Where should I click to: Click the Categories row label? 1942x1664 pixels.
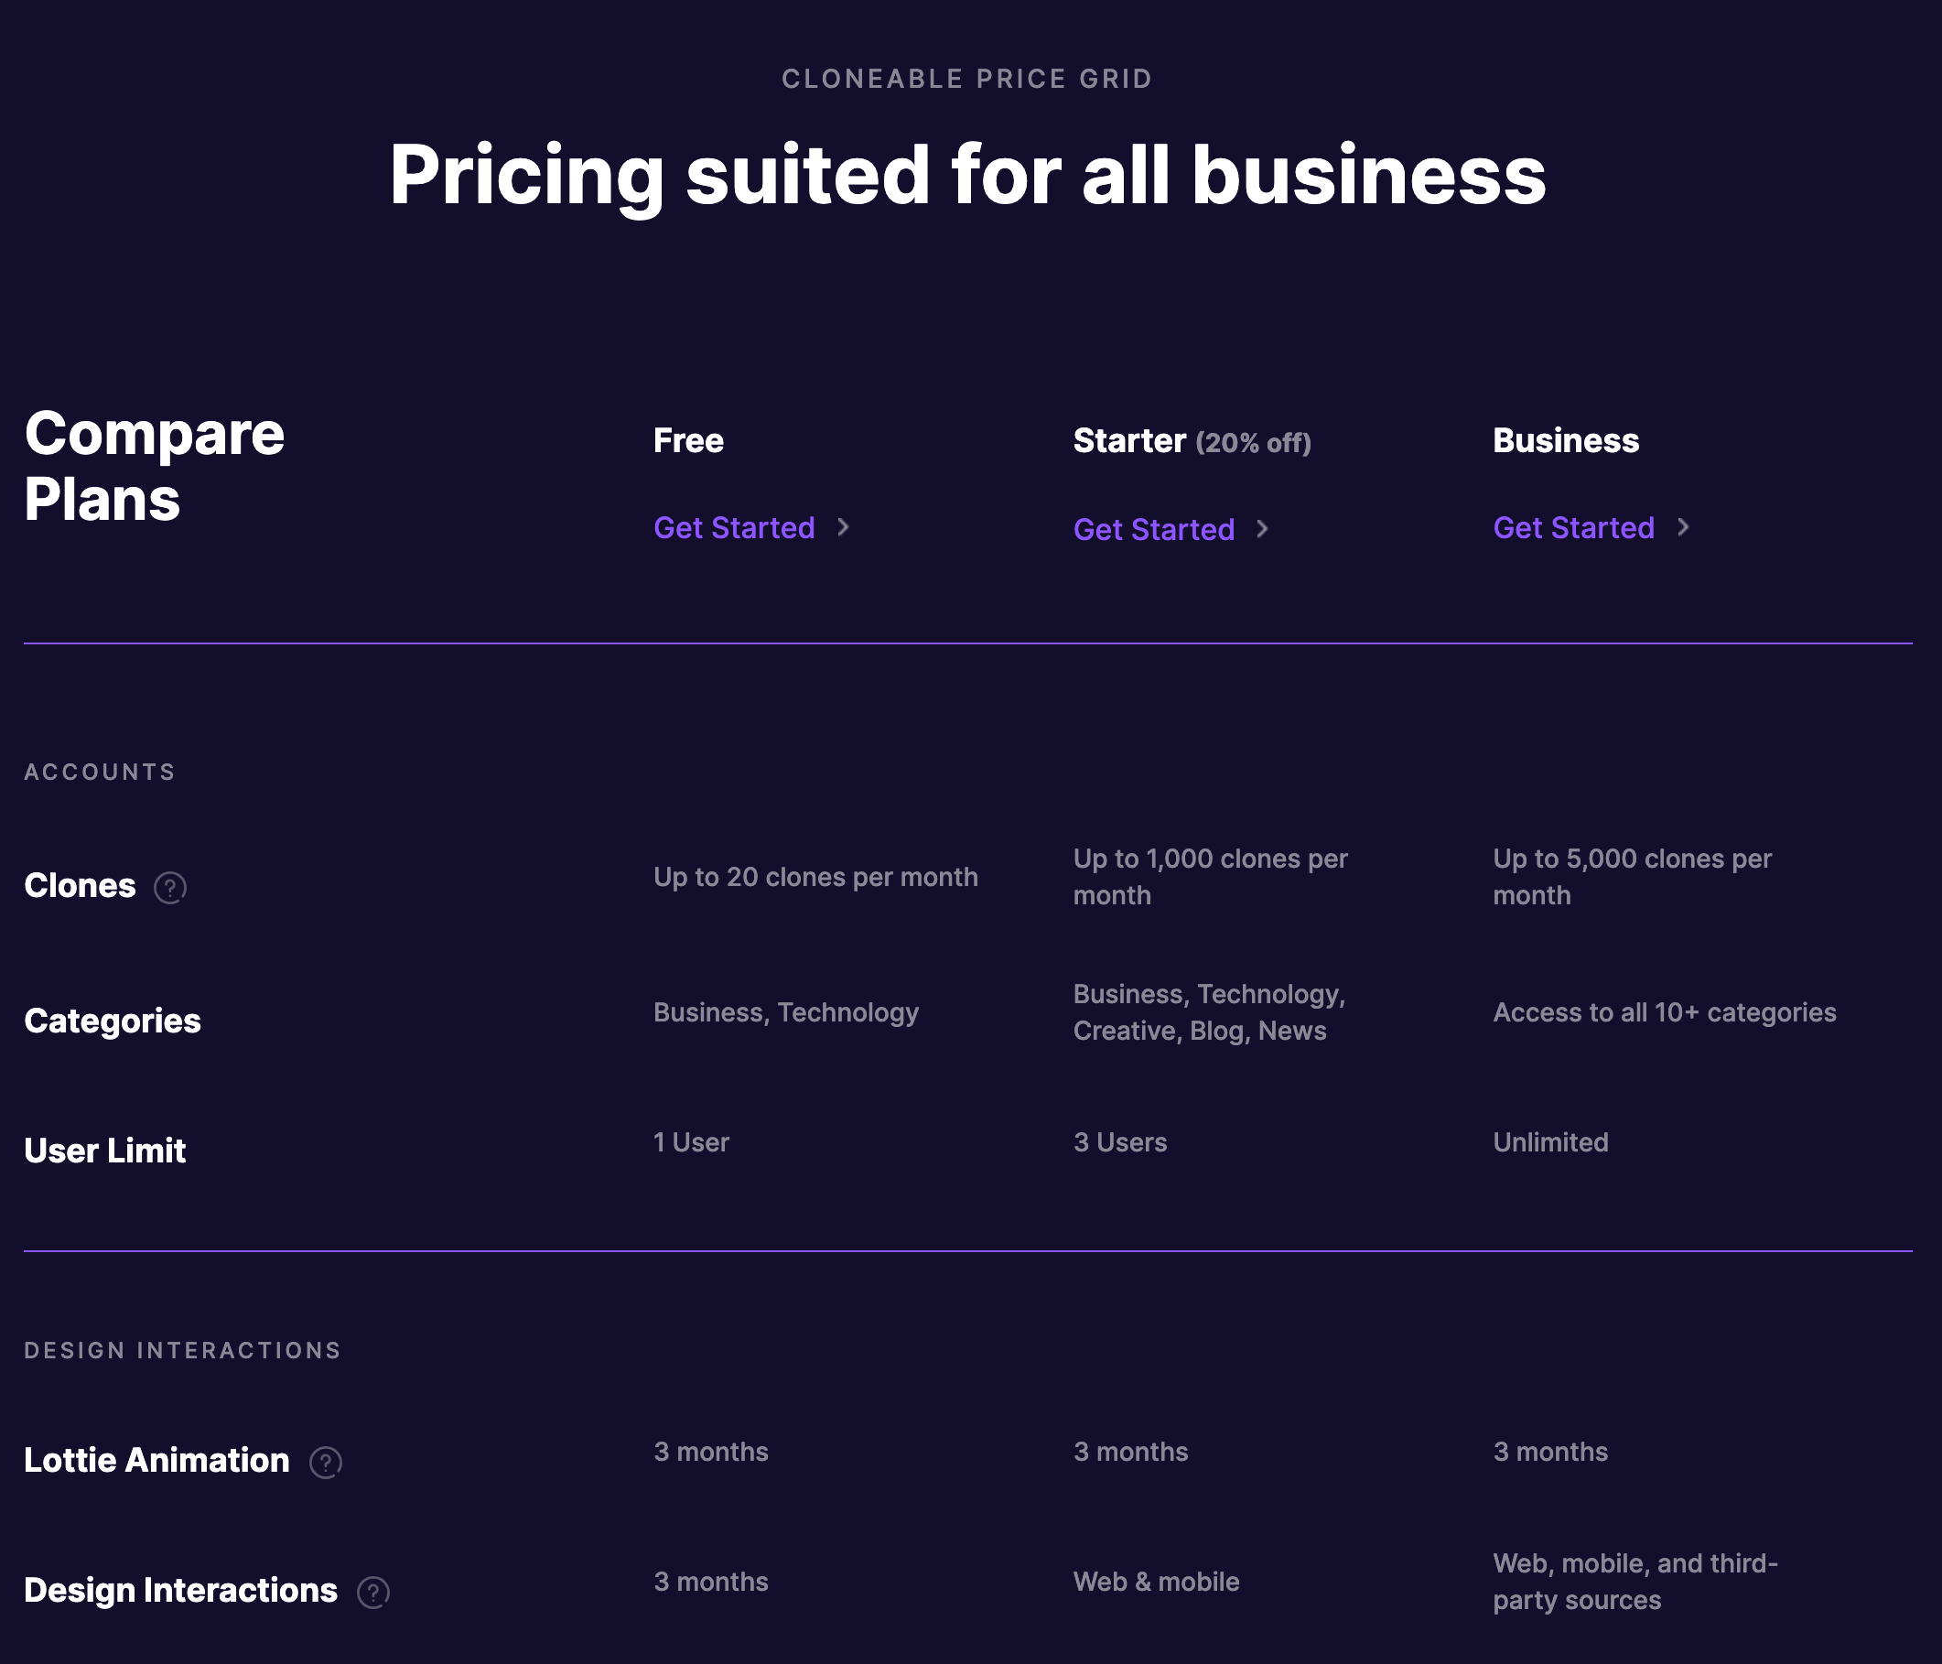pyautogui.click(x=113, y=1021)
